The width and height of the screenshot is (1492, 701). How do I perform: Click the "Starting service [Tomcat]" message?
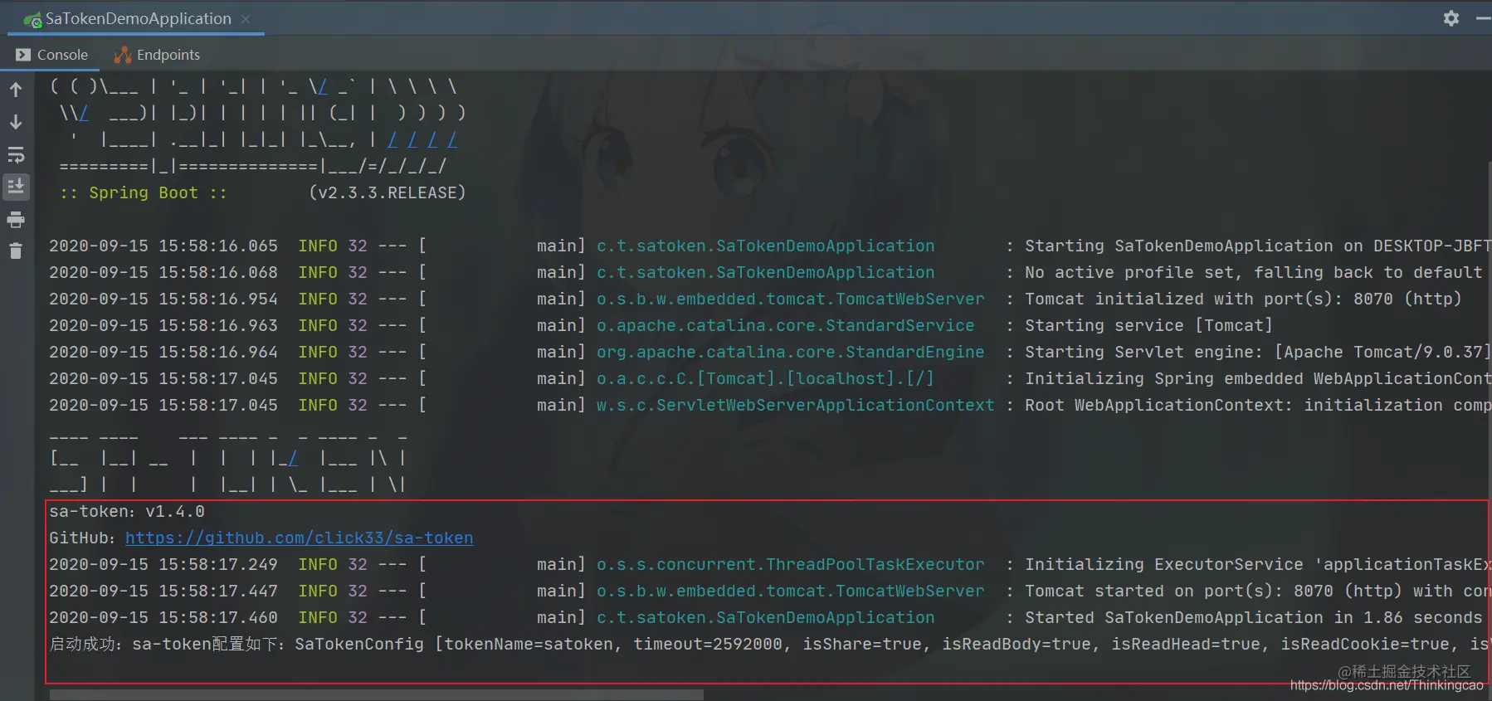tap(1148, 325)
